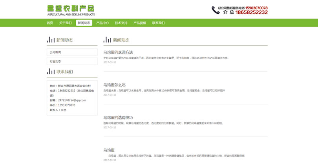Click bar icon beside 联系我们 sidebar heading
The image size is (318, 164).
point(50,71)
